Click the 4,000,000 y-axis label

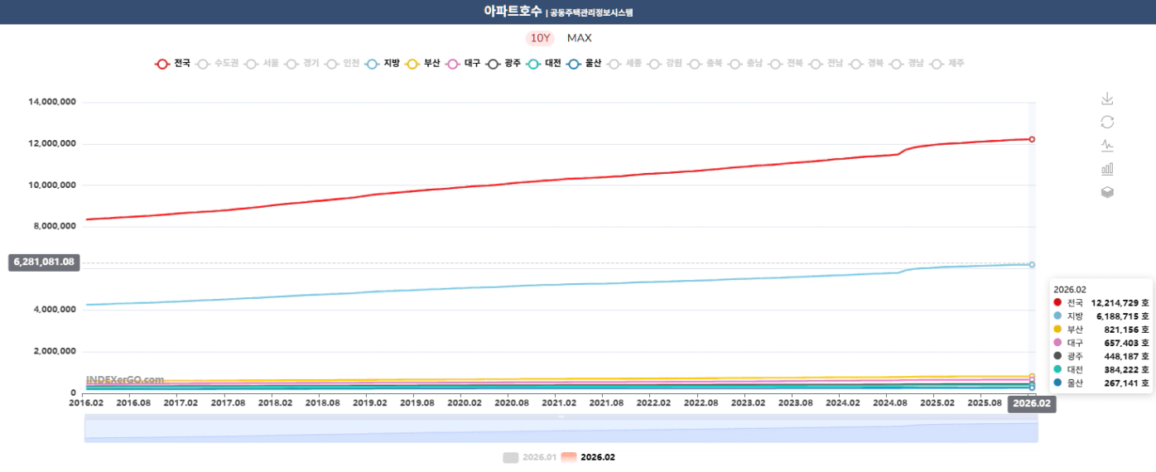(x=55, y=309)
